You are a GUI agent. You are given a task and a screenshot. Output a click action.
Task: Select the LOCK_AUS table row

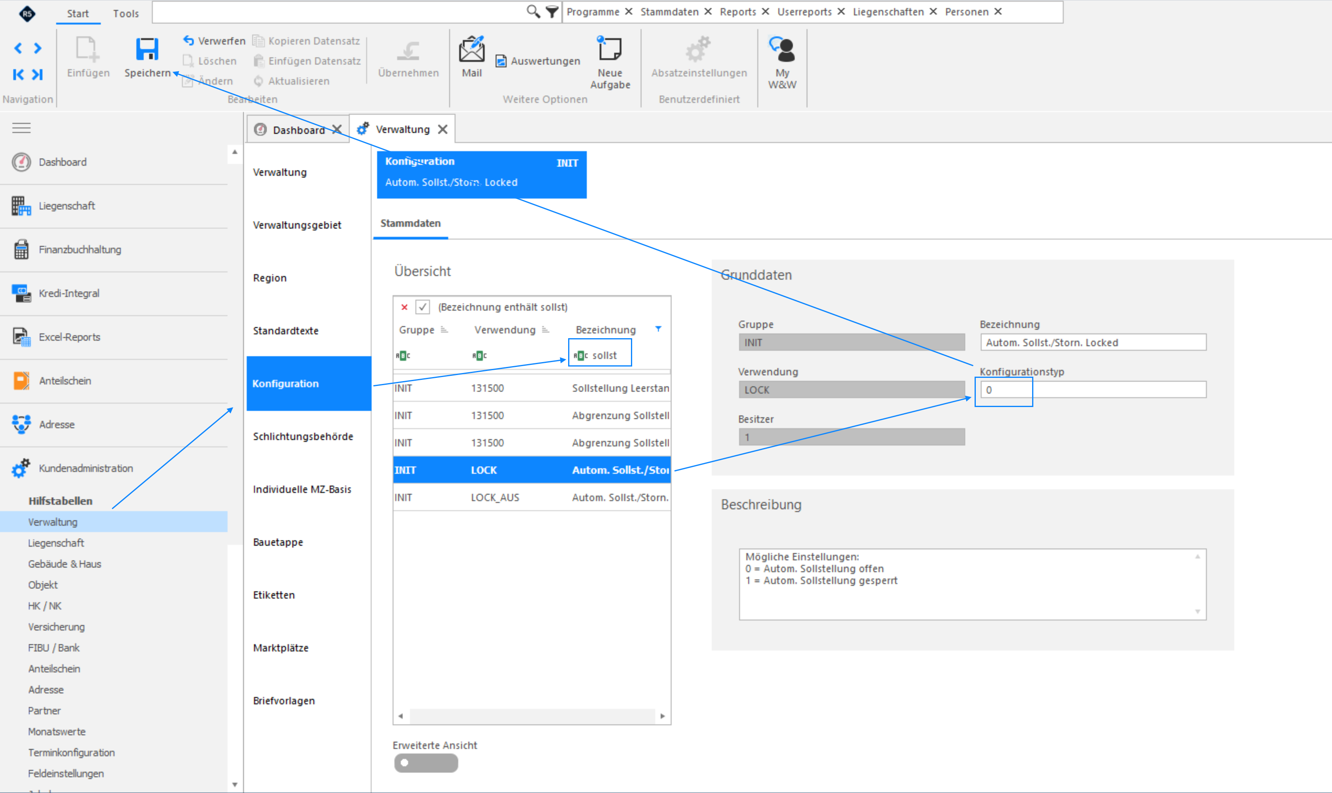pos(532,497)
